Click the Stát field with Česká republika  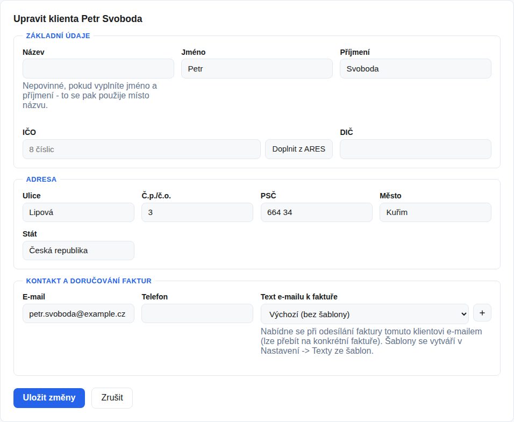(78, 251)
